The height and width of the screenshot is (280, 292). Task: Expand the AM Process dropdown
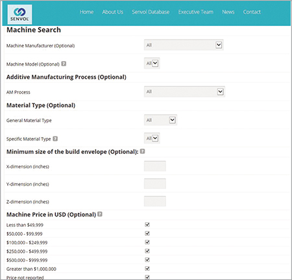point(184,92)
